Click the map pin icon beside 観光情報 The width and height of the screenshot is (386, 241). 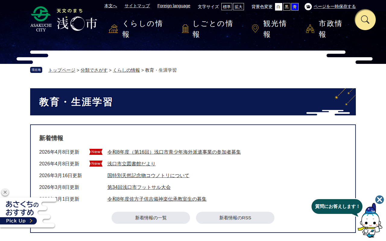255,29
